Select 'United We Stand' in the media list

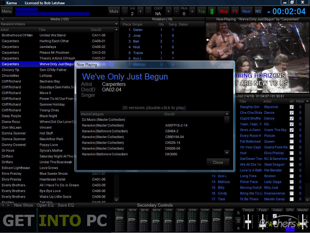click(57, 35)
